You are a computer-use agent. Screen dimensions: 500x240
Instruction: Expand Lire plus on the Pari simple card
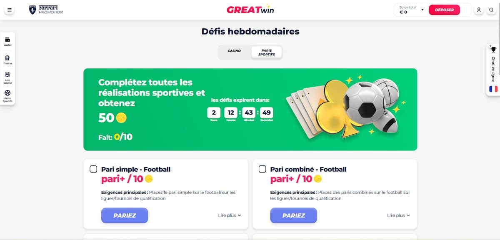click(x=229, y=215)
